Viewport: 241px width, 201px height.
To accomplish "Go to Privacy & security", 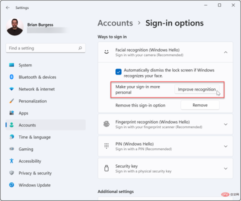I will 45,173.
